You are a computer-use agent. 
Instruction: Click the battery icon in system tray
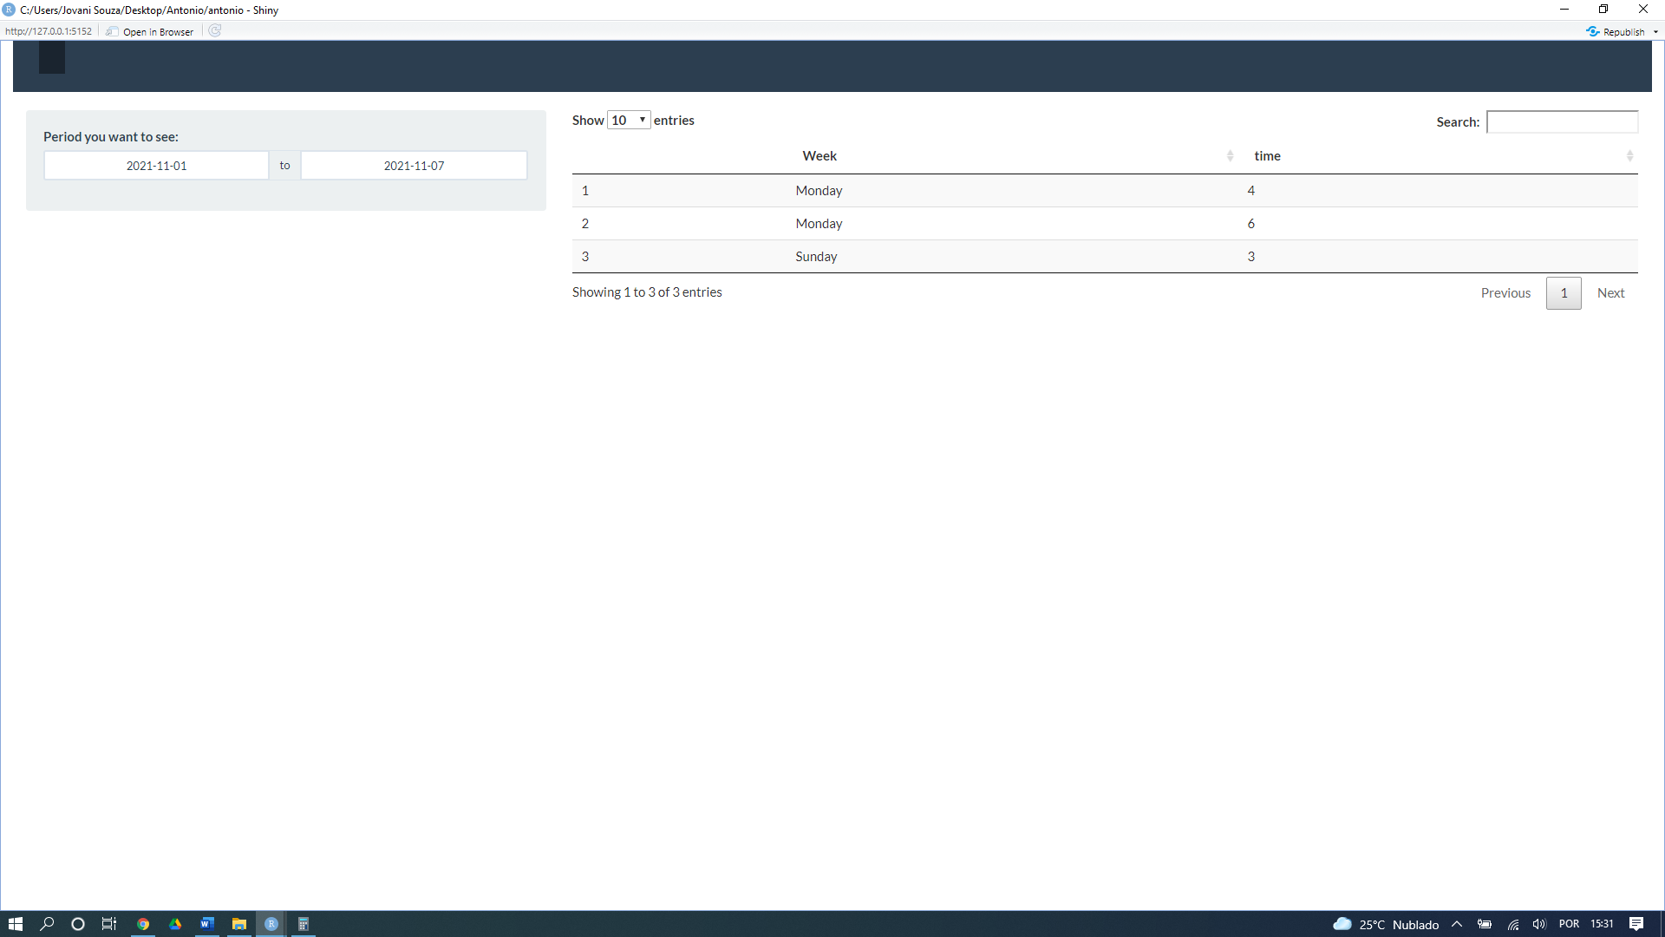point(1485,924)
